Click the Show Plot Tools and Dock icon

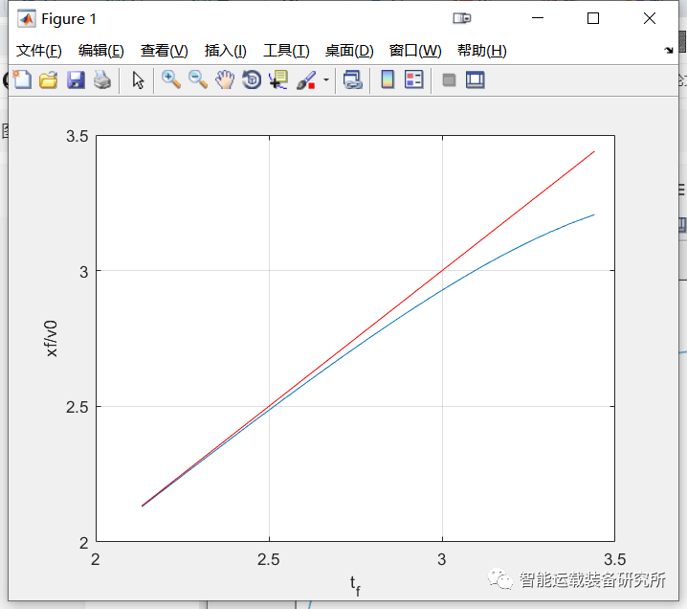coord(476,80)
